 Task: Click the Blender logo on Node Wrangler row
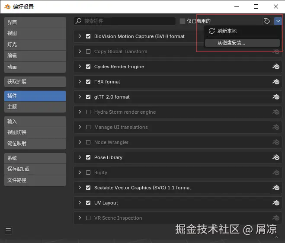tap(276, 142)
